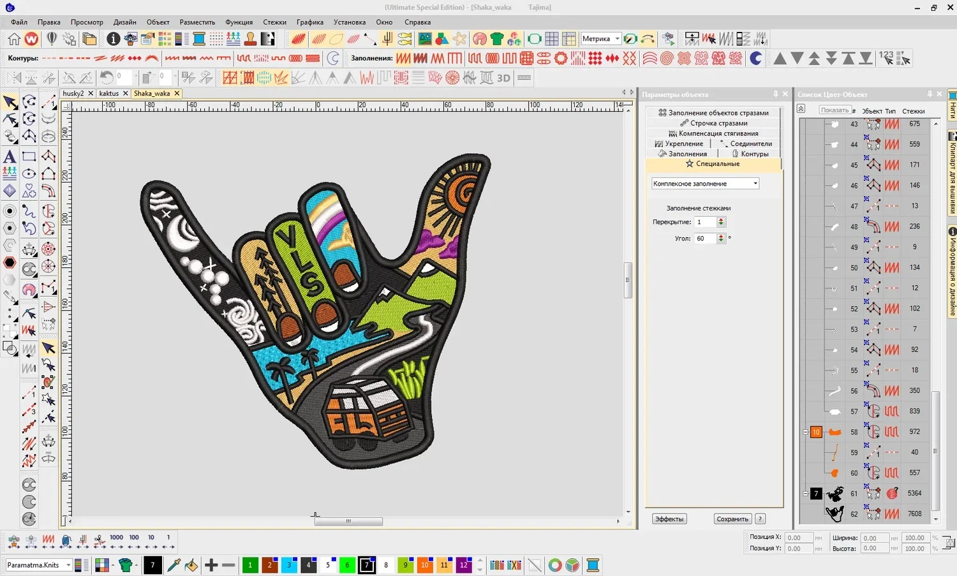Open the Справка menu
957x576 pixels.
[x=418, y=22]
